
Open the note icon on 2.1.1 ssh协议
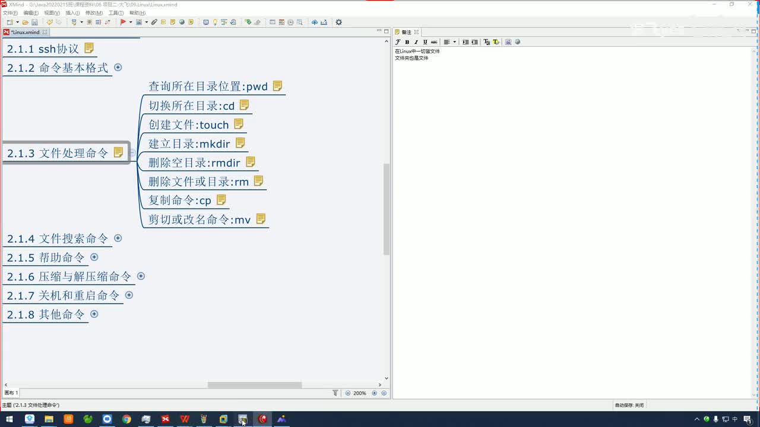click(x=89, y=48)
